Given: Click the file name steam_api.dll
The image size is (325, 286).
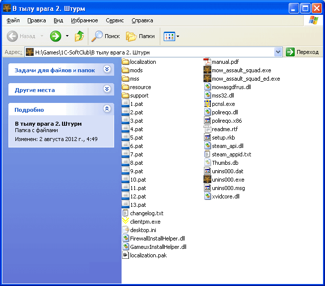Looking at the screenshot, I should tap(228, 146).
